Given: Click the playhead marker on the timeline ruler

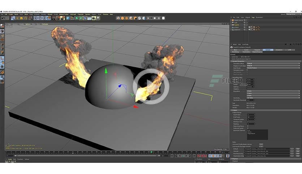Looking at the screenshot, I should click(151, 152).
